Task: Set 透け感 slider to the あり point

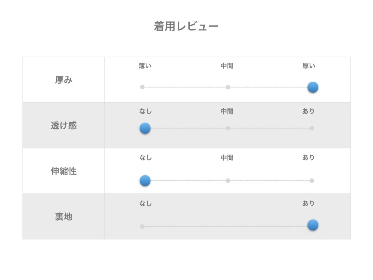Action: pos(311,128)
